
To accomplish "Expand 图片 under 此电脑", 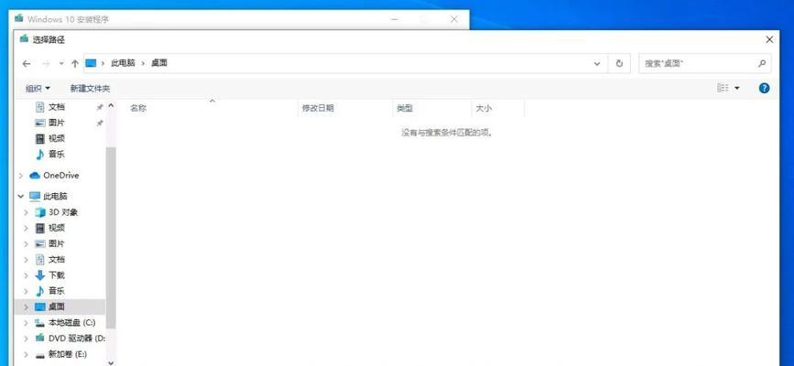I will point(27,244).
